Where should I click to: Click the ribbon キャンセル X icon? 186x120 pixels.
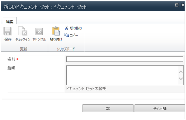(x=39, y=31)
